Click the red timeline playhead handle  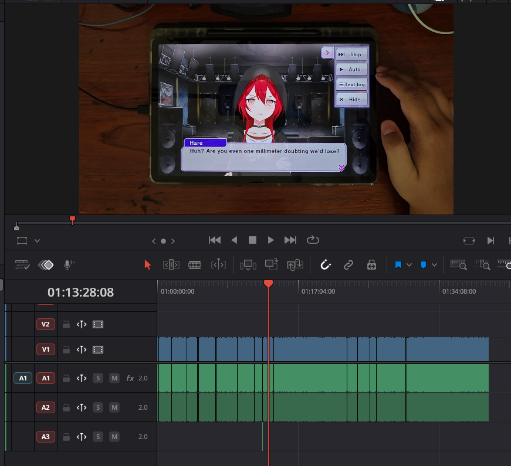point(268,283)
